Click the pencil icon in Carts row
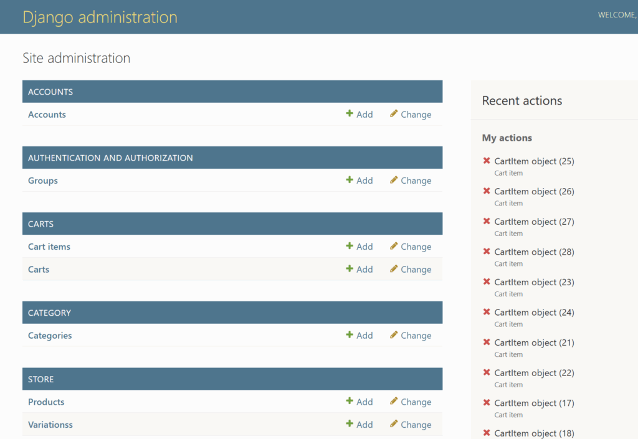 394,269
